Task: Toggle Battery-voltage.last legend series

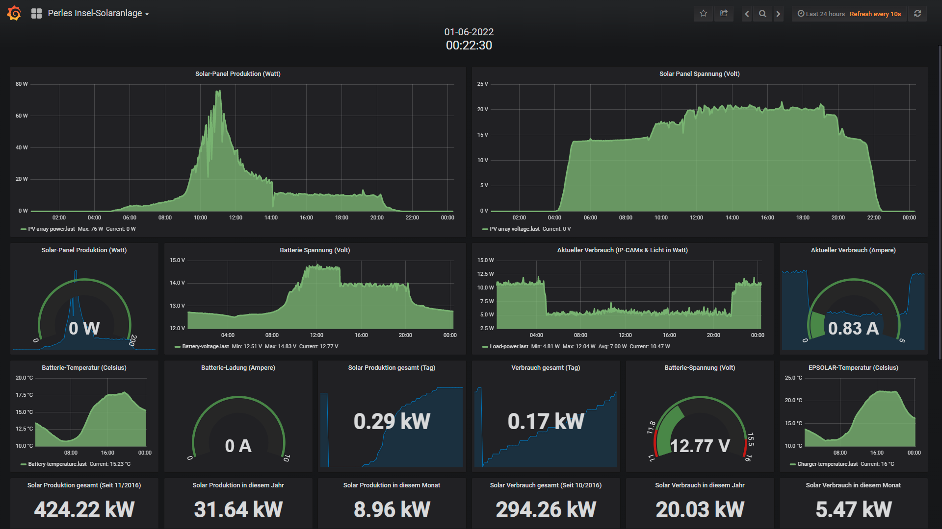Action: 205,346
